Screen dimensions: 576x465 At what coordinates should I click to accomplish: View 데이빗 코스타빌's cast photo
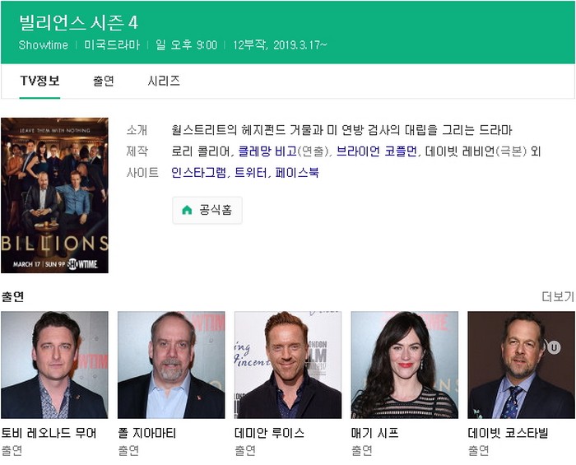point(521,365)
